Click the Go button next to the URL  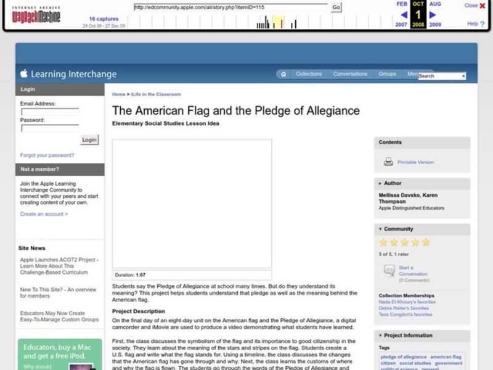(x=335, y=8)
